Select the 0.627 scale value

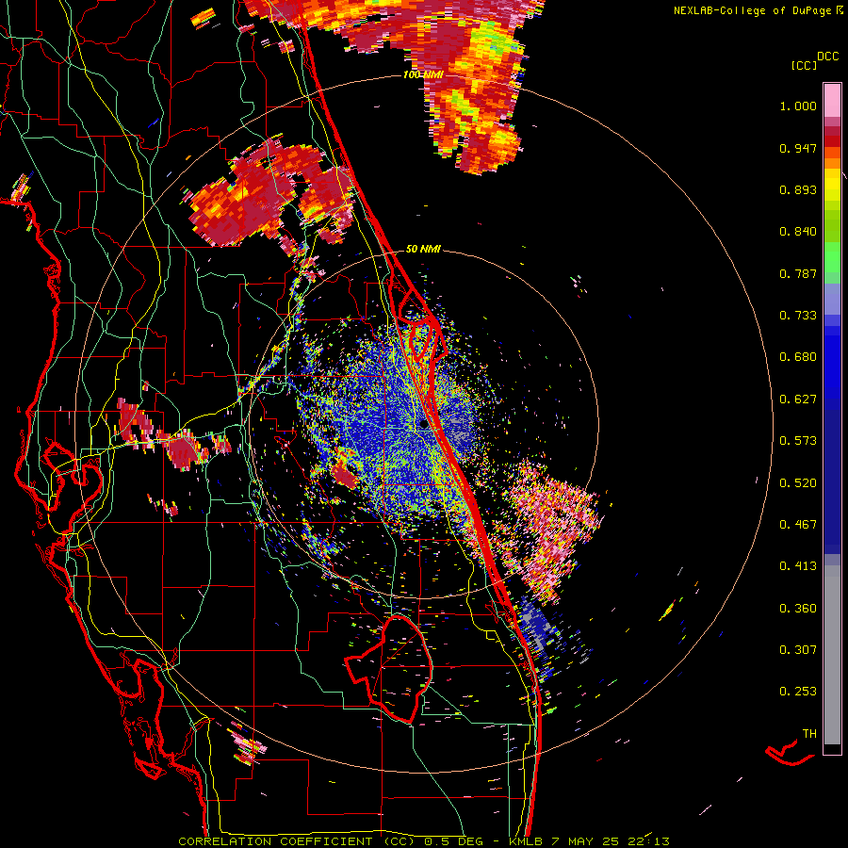coord(798,400)
